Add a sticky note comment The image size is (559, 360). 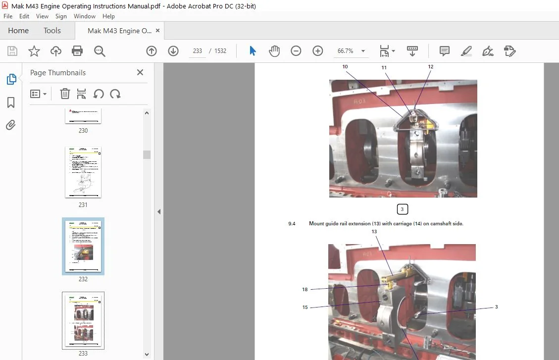pos(445,51)
